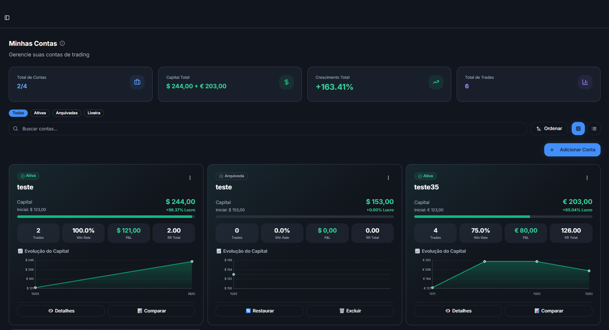Click the Ativa badge on the first teste card

click(28, 176)
